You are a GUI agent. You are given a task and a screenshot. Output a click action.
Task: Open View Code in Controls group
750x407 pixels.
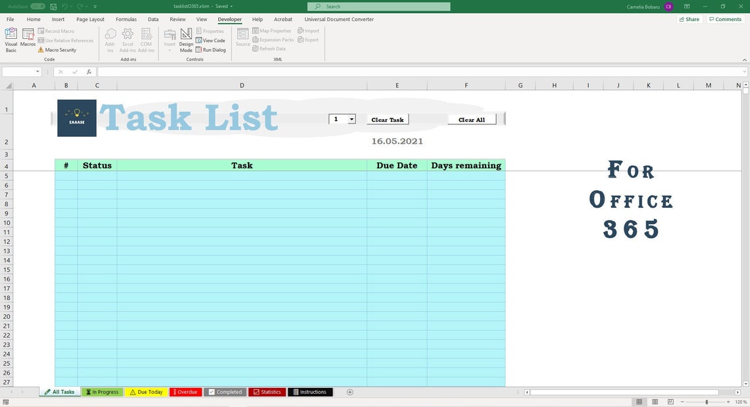212,40
